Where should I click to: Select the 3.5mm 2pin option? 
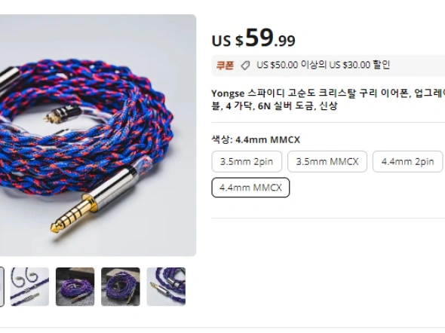pyautogui.click(x=247, y=161)
